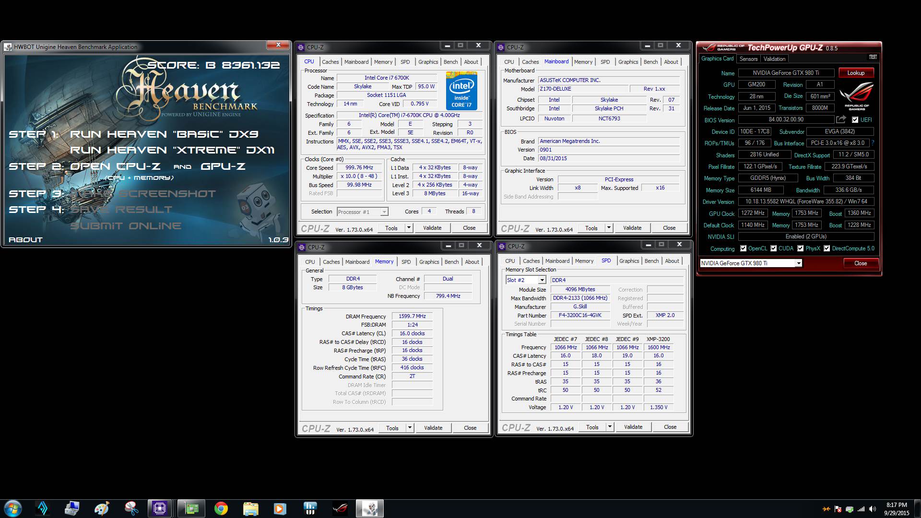Toggle the UEFI checkbox in GPU-Z
The image size is (921, 518).
pos(855,120)
